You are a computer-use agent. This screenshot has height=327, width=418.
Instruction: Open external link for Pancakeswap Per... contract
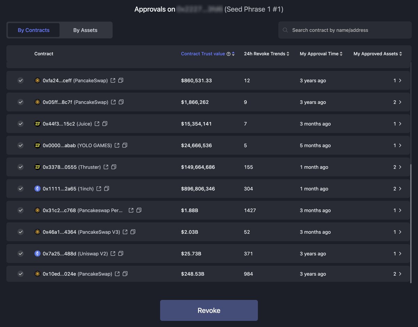131,210
